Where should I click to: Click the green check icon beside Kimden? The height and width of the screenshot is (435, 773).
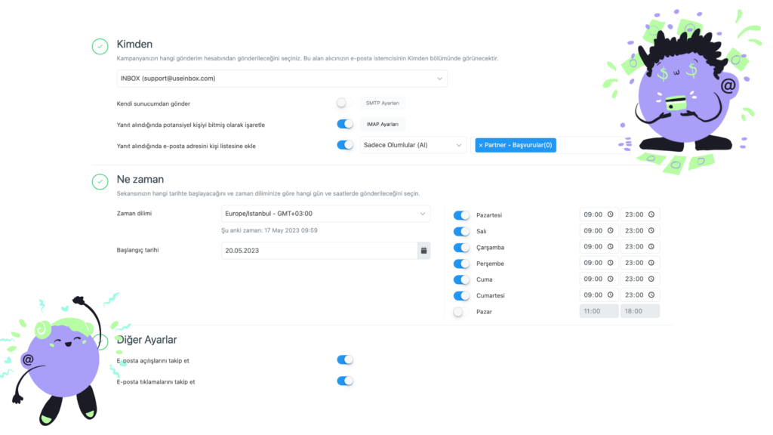pyautogui.click(x=100, y=46)
